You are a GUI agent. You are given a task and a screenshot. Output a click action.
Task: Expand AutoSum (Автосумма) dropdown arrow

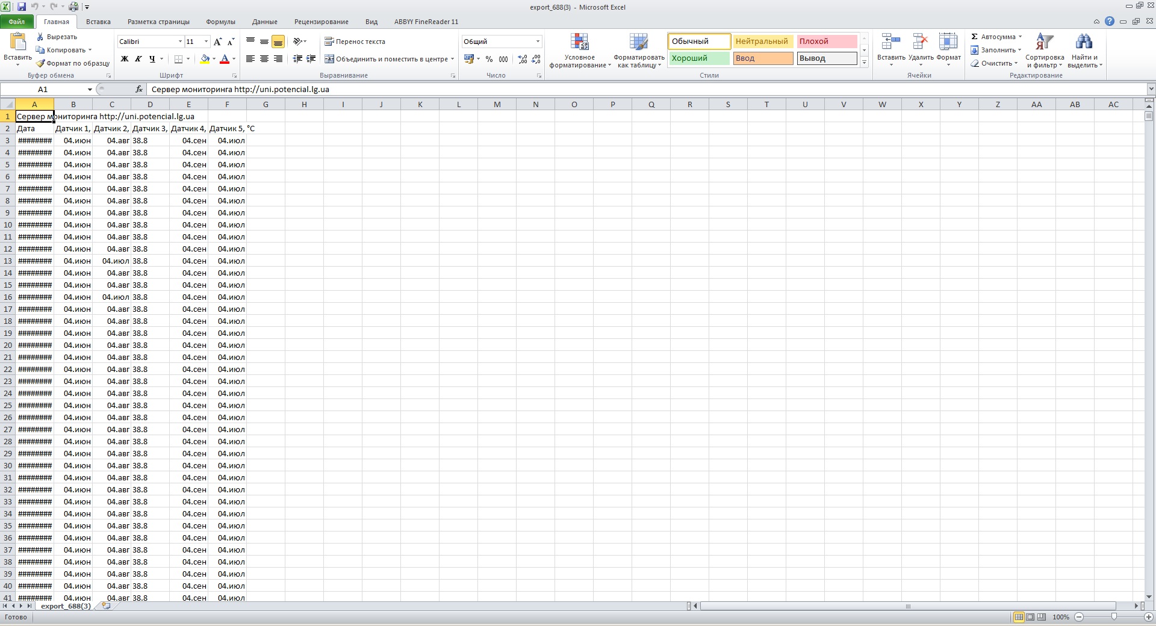[1021, 37]
